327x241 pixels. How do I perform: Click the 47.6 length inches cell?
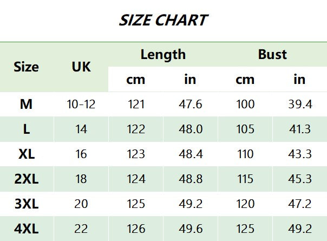pos(191,105)
